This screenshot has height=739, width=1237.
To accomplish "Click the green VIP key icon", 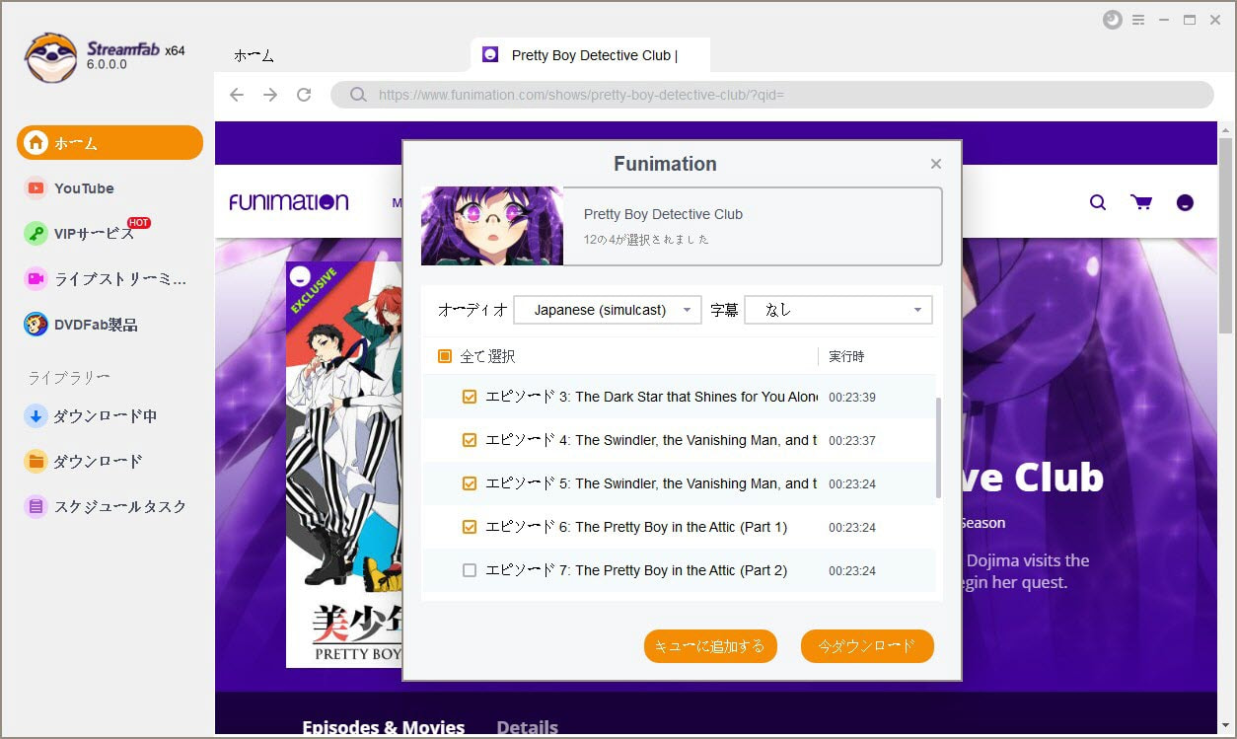I will coord(36,234).
